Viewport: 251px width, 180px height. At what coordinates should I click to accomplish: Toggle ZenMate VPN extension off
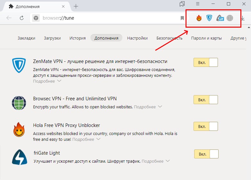pyautogui.click(x=206, y=62)
